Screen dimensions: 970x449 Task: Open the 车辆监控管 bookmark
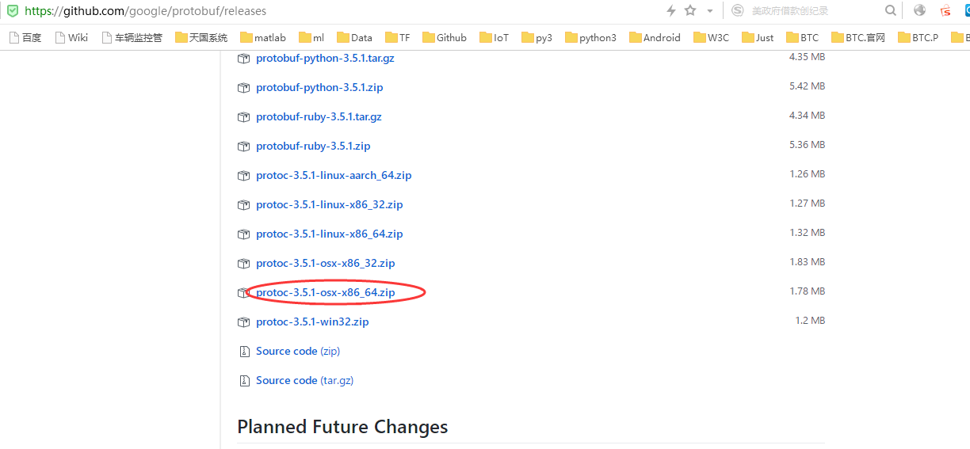(x=132, y=37)
